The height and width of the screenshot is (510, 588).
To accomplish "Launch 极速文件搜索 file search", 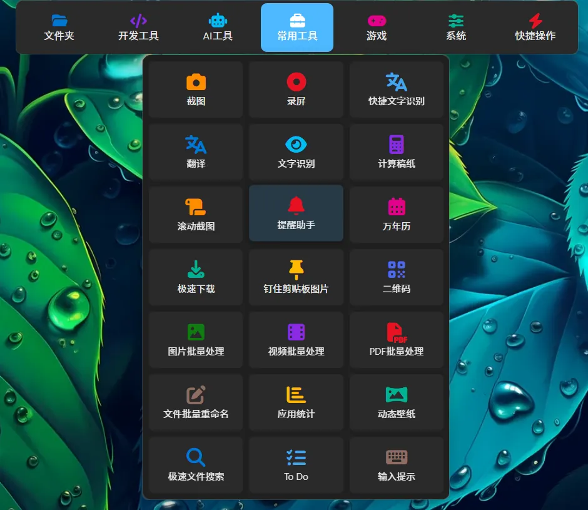I will 196,465.
